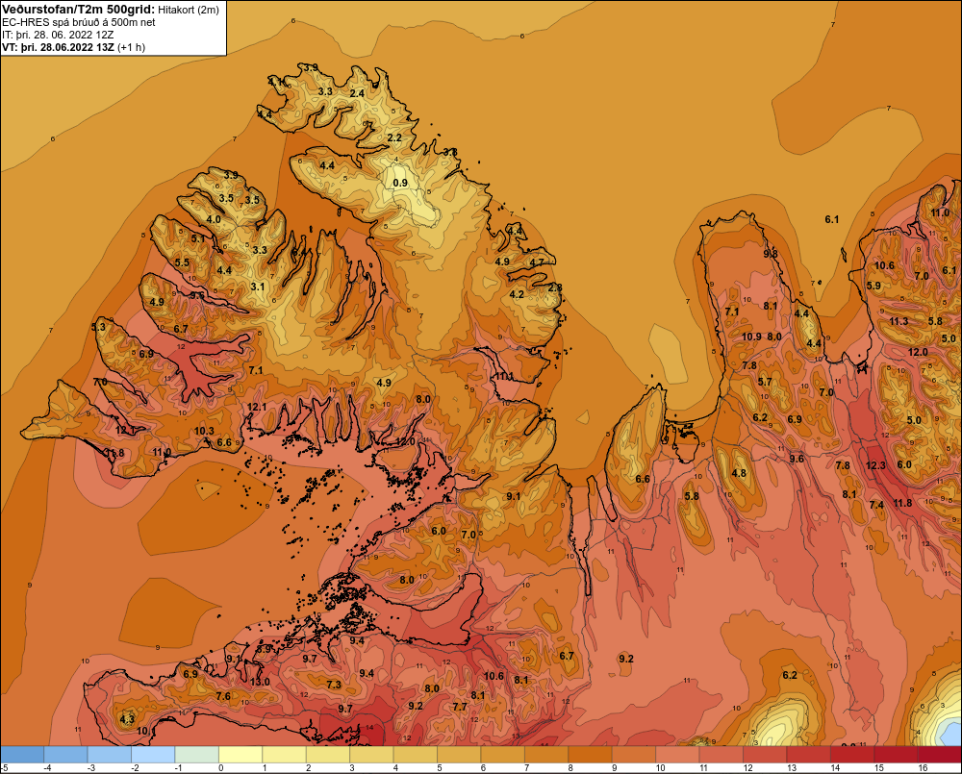Select the dark red swatch right of 16
This screenshot has width=962, height=774.
click(939, 754)
